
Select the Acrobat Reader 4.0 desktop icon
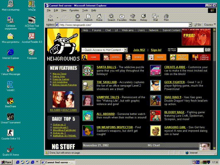click(32, 38)
